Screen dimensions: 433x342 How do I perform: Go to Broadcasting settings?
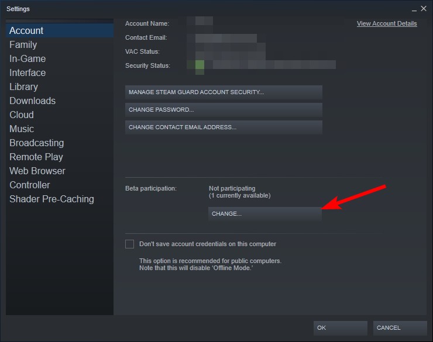pos(36,143)
